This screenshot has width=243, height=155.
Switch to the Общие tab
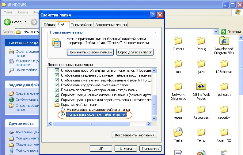pos(49,25)
